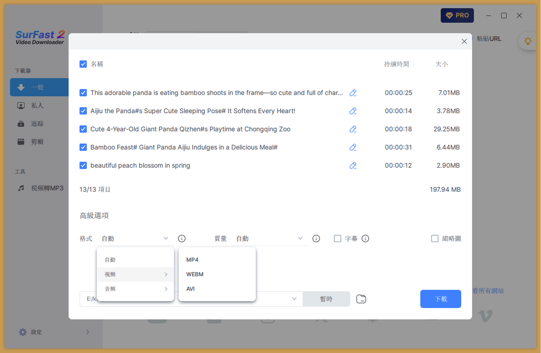Click the quality info icon

[x=316, y=238]
